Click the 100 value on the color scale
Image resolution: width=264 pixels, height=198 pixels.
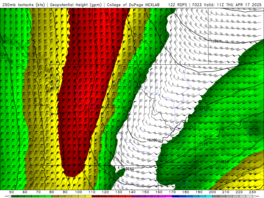click(x=79, y=192)
